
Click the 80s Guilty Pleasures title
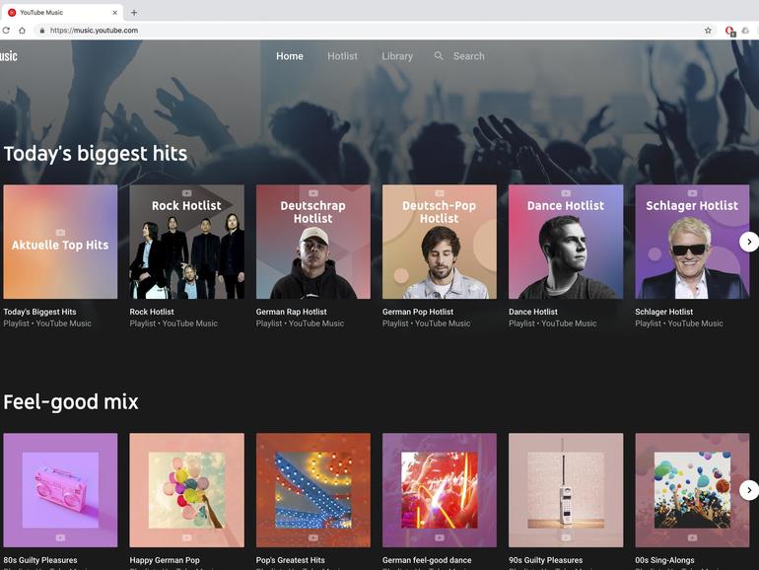(x=40, y=560)
